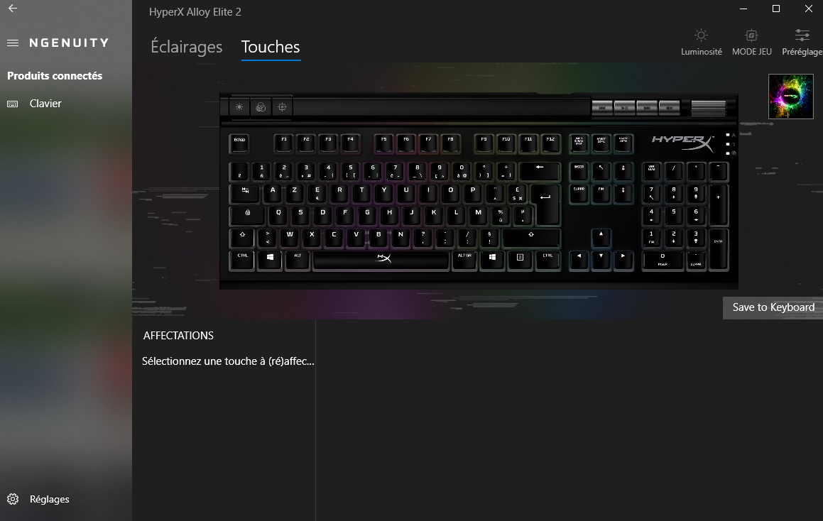This screenshot has height=521, width=823.
Task: Click the colorful profile thumbnail image
Action: pyautogui.click(x=790, y=97)
